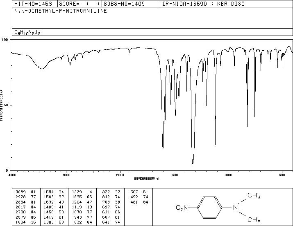Select the 2928 peak entry in table
293x226 pixels.
(25, 197)
